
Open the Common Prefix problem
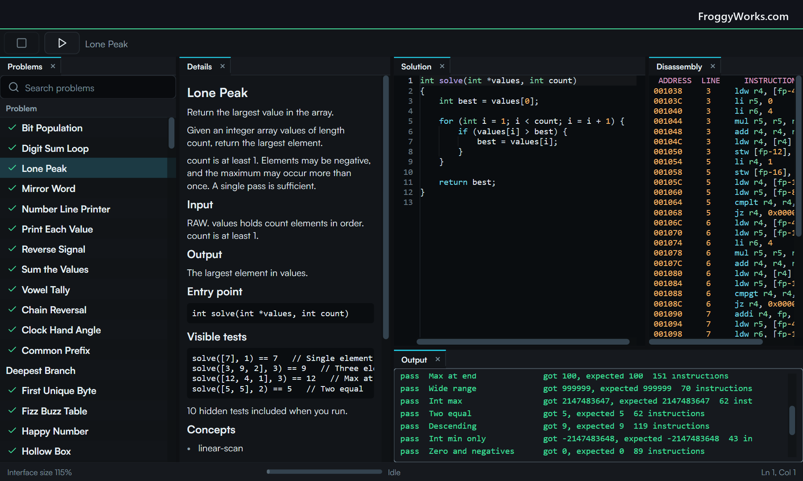[x=84, y=351]
